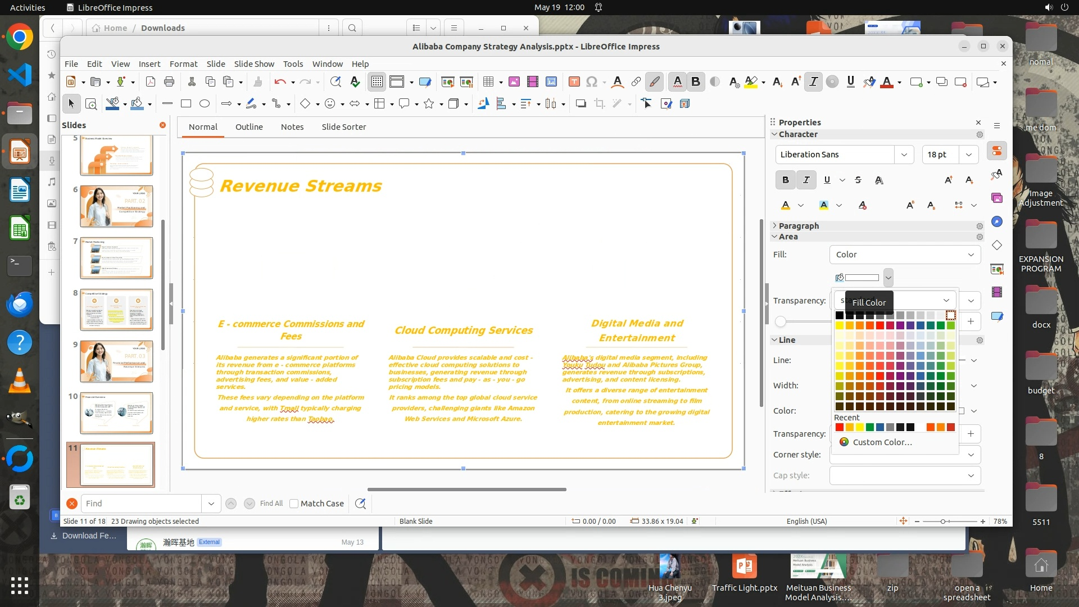Viewport: 1079px width, 607px height.
Task: Click the Crop Image tool
Action: click(600, 103)
